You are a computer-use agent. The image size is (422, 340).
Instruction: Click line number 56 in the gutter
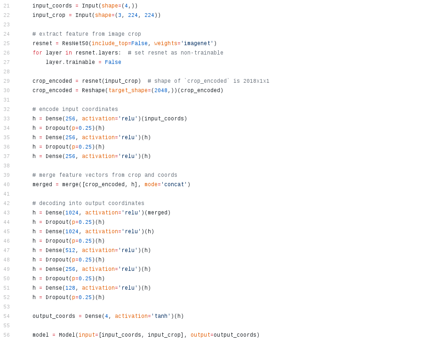click(7, 335)
